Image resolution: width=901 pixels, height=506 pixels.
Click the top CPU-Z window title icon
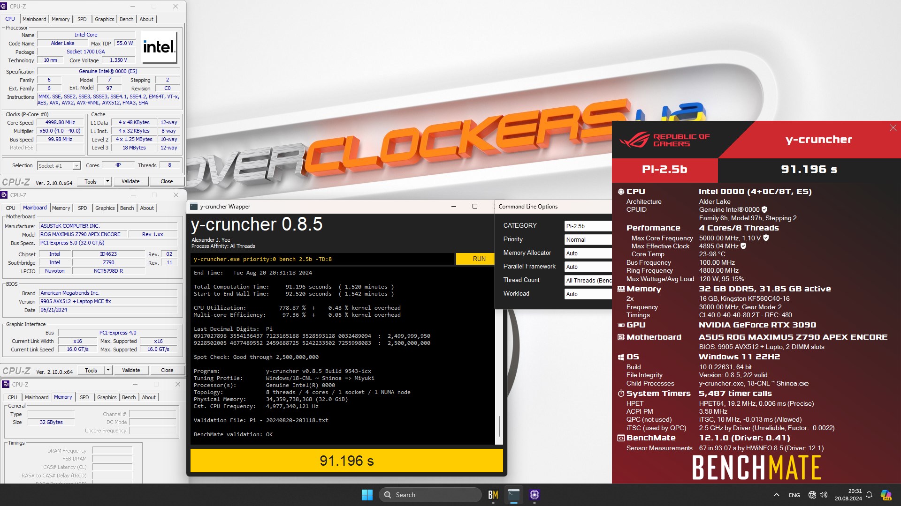(4, 6)
